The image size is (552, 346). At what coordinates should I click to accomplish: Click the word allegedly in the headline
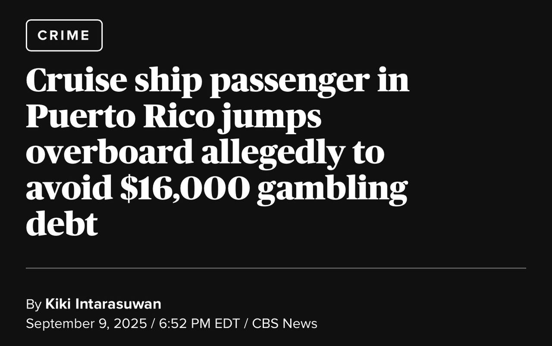coord(273,154)
